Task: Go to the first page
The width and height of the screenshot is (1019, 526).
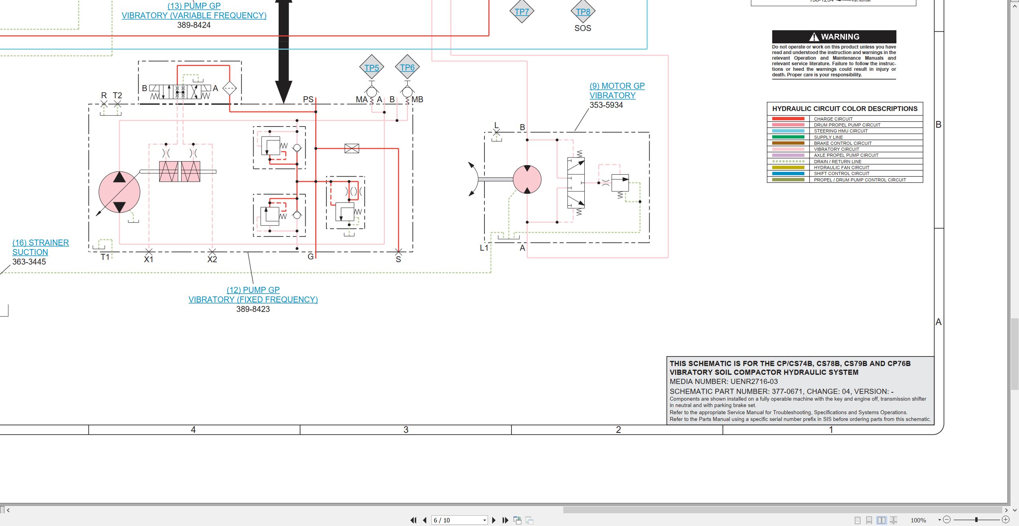Action: point(414,520)
